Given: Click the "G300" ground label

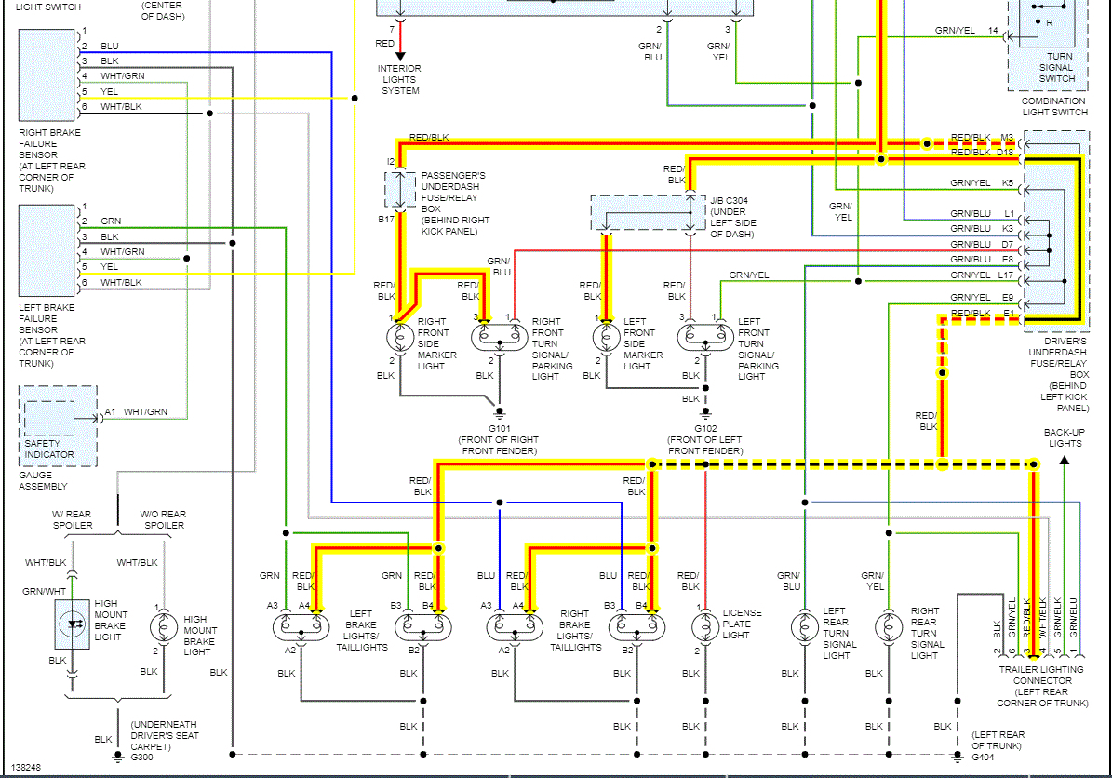Looking at the screenshot, I should tap(141, 758).
